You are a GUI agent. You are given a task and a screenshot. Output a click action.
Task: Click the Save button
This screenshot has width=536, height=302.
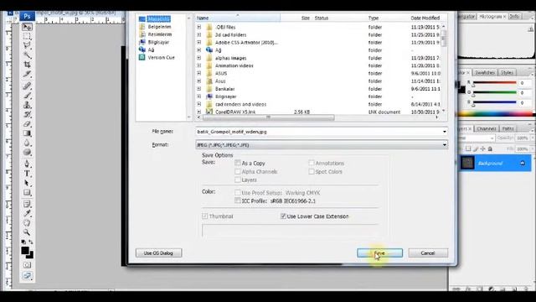click(379, 253)
